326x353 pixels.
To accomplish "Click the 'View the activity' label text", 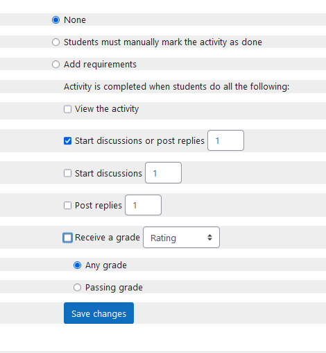I will [x=107, y=109].
